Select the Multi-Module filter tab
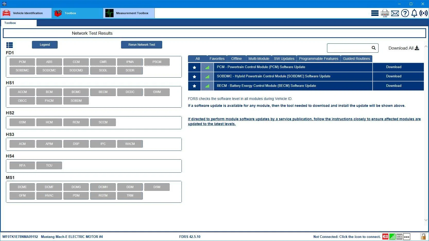429x241 pixels. [259, 59]
